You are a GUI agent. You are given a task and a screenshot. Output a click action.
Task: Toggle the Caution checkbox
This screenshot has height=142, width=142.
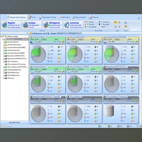[x=88, y=24]
